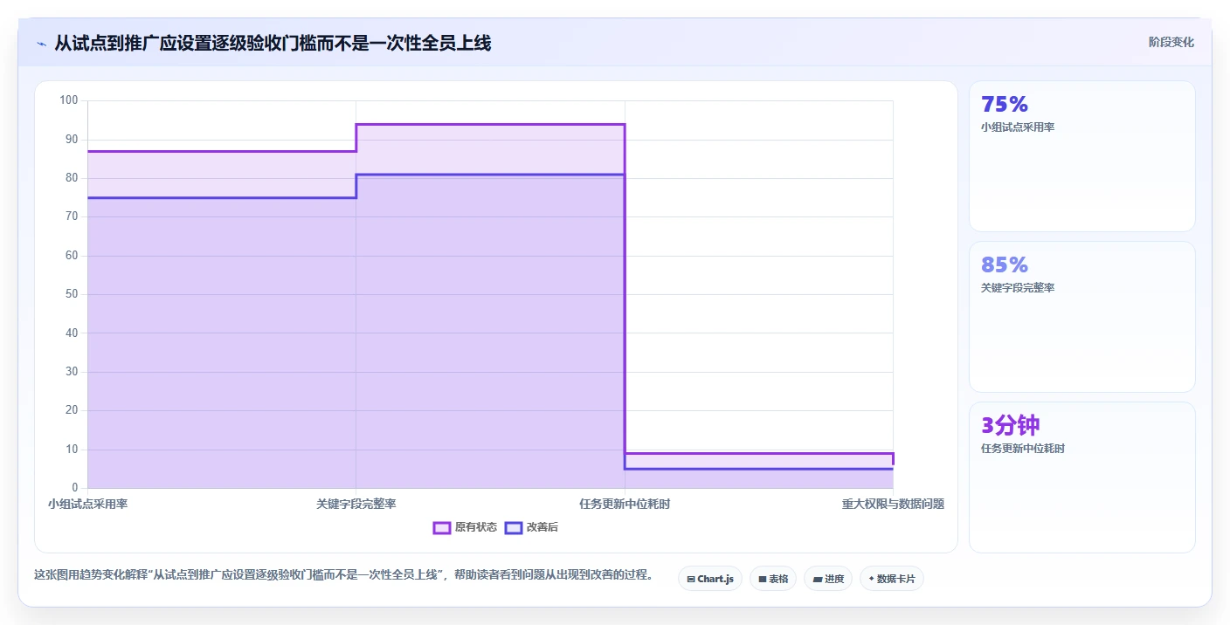
Task: Click the 阶段变化 label in header
Action: point(1171,42)
